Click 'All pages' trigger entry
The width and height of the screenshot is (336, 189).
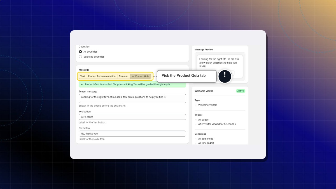203,120
